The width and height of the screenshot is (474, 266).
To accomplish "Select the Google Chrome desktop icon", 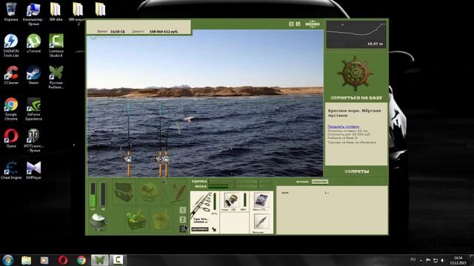I will click(x=11, y=109).
